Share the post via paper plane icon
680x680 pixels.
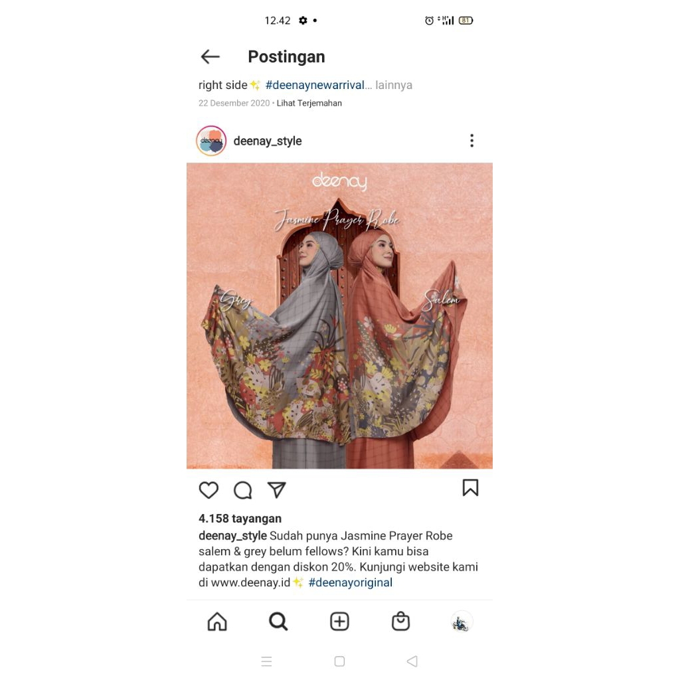(277, 489)
